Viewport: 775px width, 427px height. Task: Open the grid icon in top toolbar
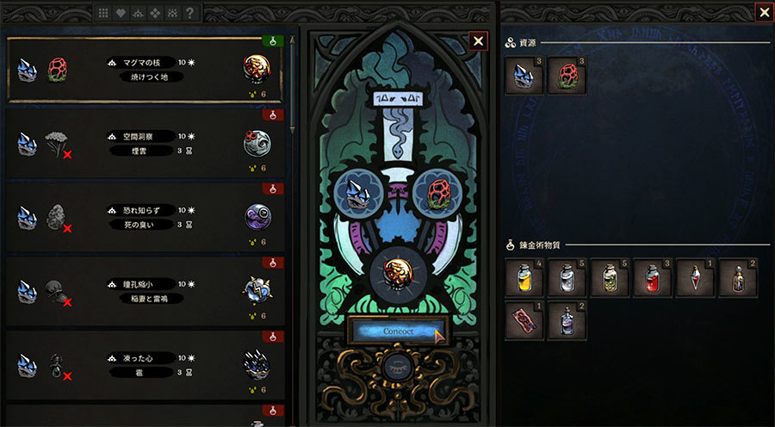click(103, 14)
